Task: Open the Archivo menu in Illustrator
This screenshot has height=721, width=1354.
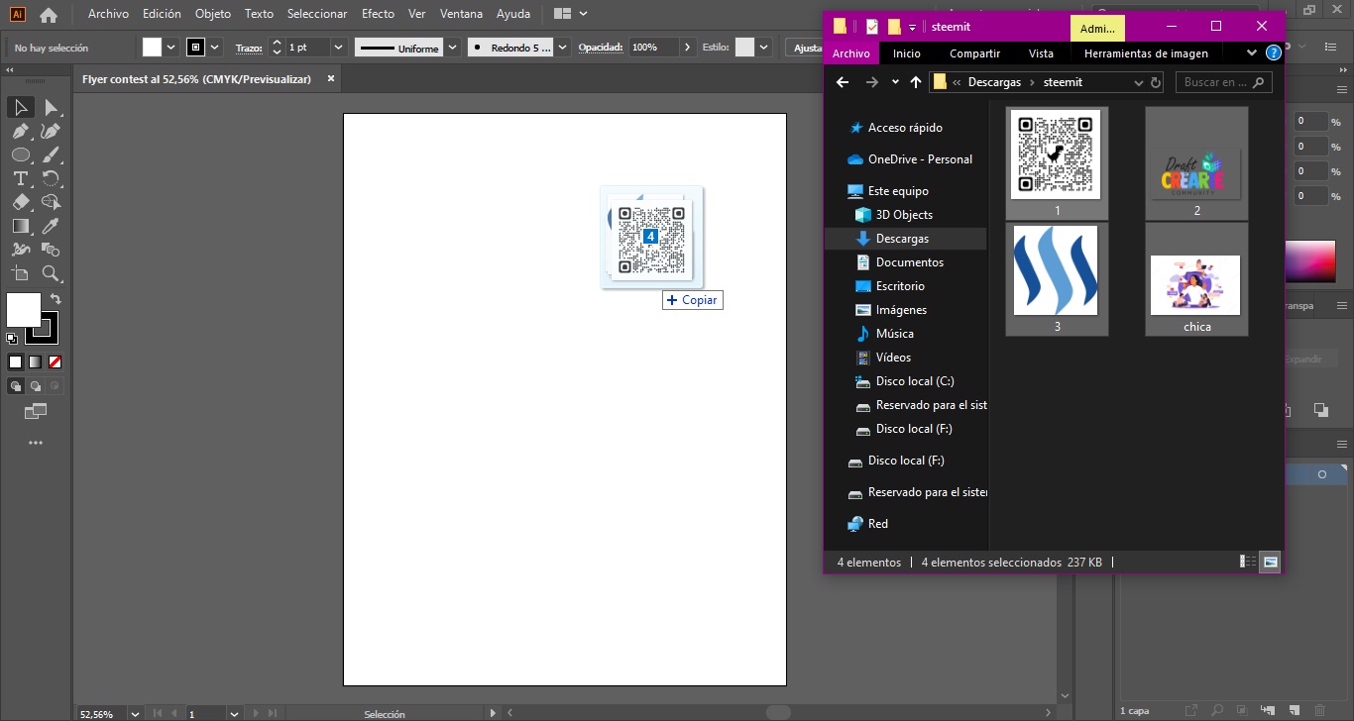Action: [x=108, y=14]
